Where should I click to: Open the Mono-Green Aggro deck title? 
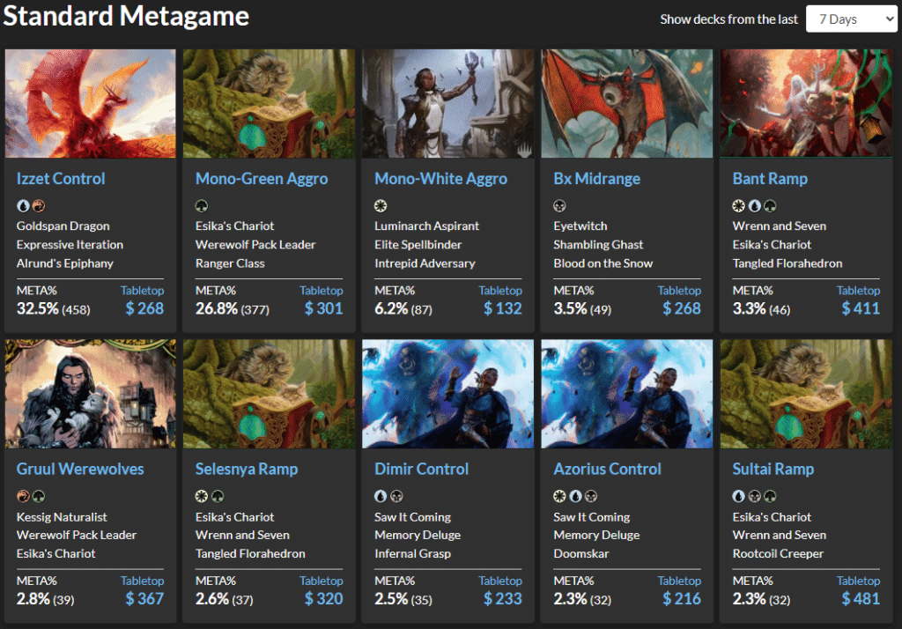point(262,179)
